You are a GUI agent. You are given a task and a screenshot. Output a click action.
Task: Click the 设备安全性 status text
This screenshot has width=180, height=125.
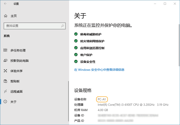pos(88,62)
